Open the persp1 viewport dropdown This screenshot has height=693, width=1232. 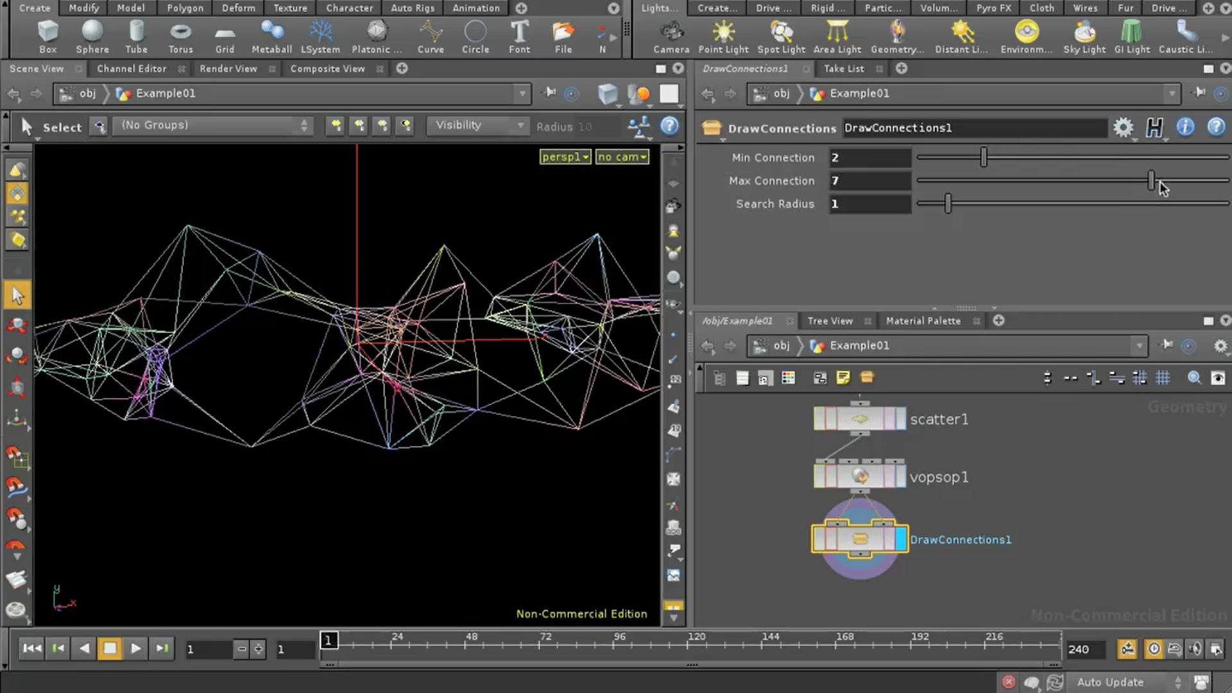[x=565, y=157]
